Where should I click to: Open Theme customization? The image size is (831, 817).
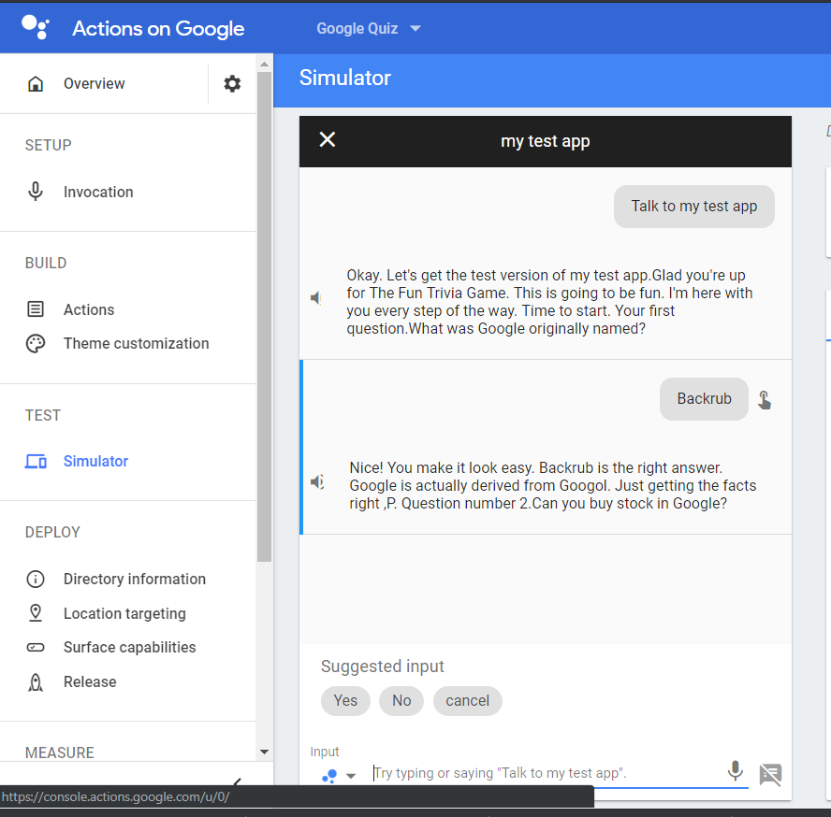pyautogui.click(x=137, y=343)
